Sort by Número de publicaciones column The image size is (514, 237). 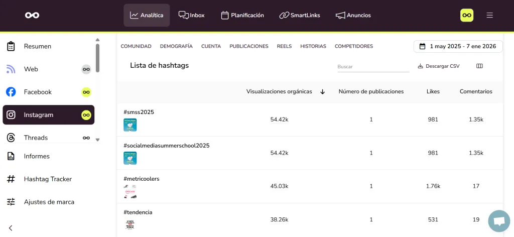point(371,92)
